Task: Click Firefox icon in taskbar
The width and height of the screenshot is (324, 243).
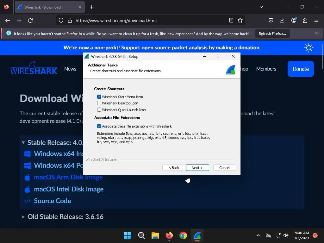Action: click(x=169, y=235)
